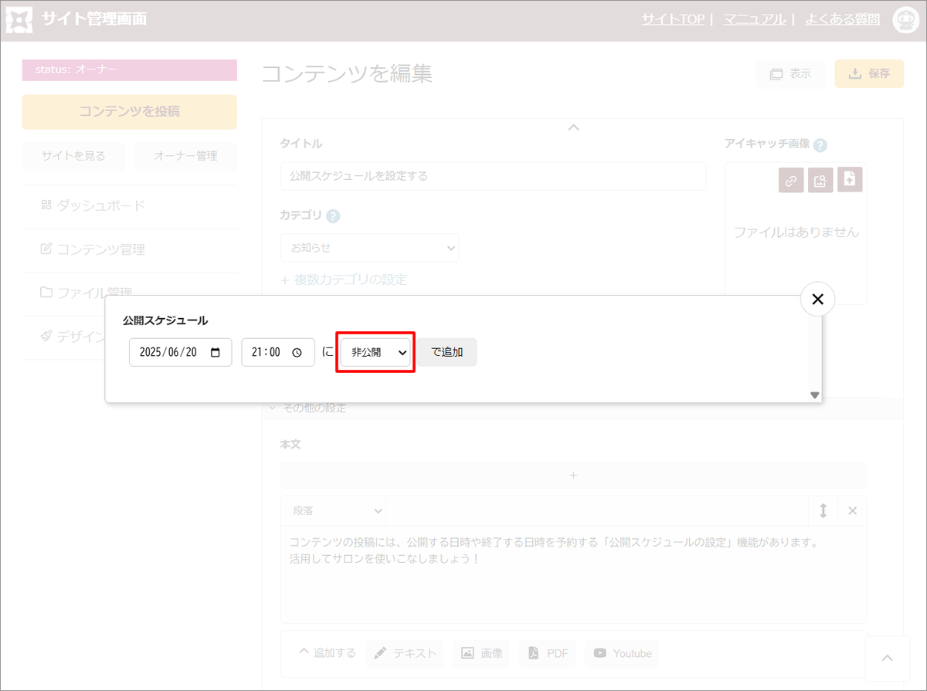
Task: Click help icon beside アイキャッチ画像
Action: [x=820, y=144]
